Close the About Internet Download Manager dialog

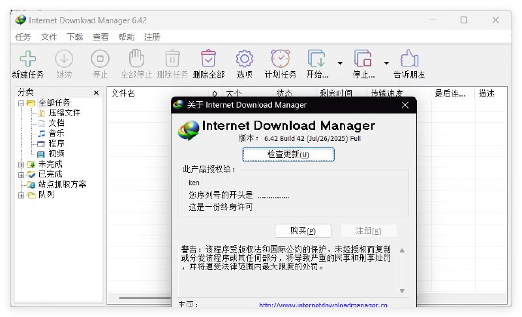(x=405, y=105)
